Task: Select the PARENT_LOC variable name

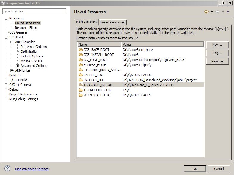Action: 93,75
